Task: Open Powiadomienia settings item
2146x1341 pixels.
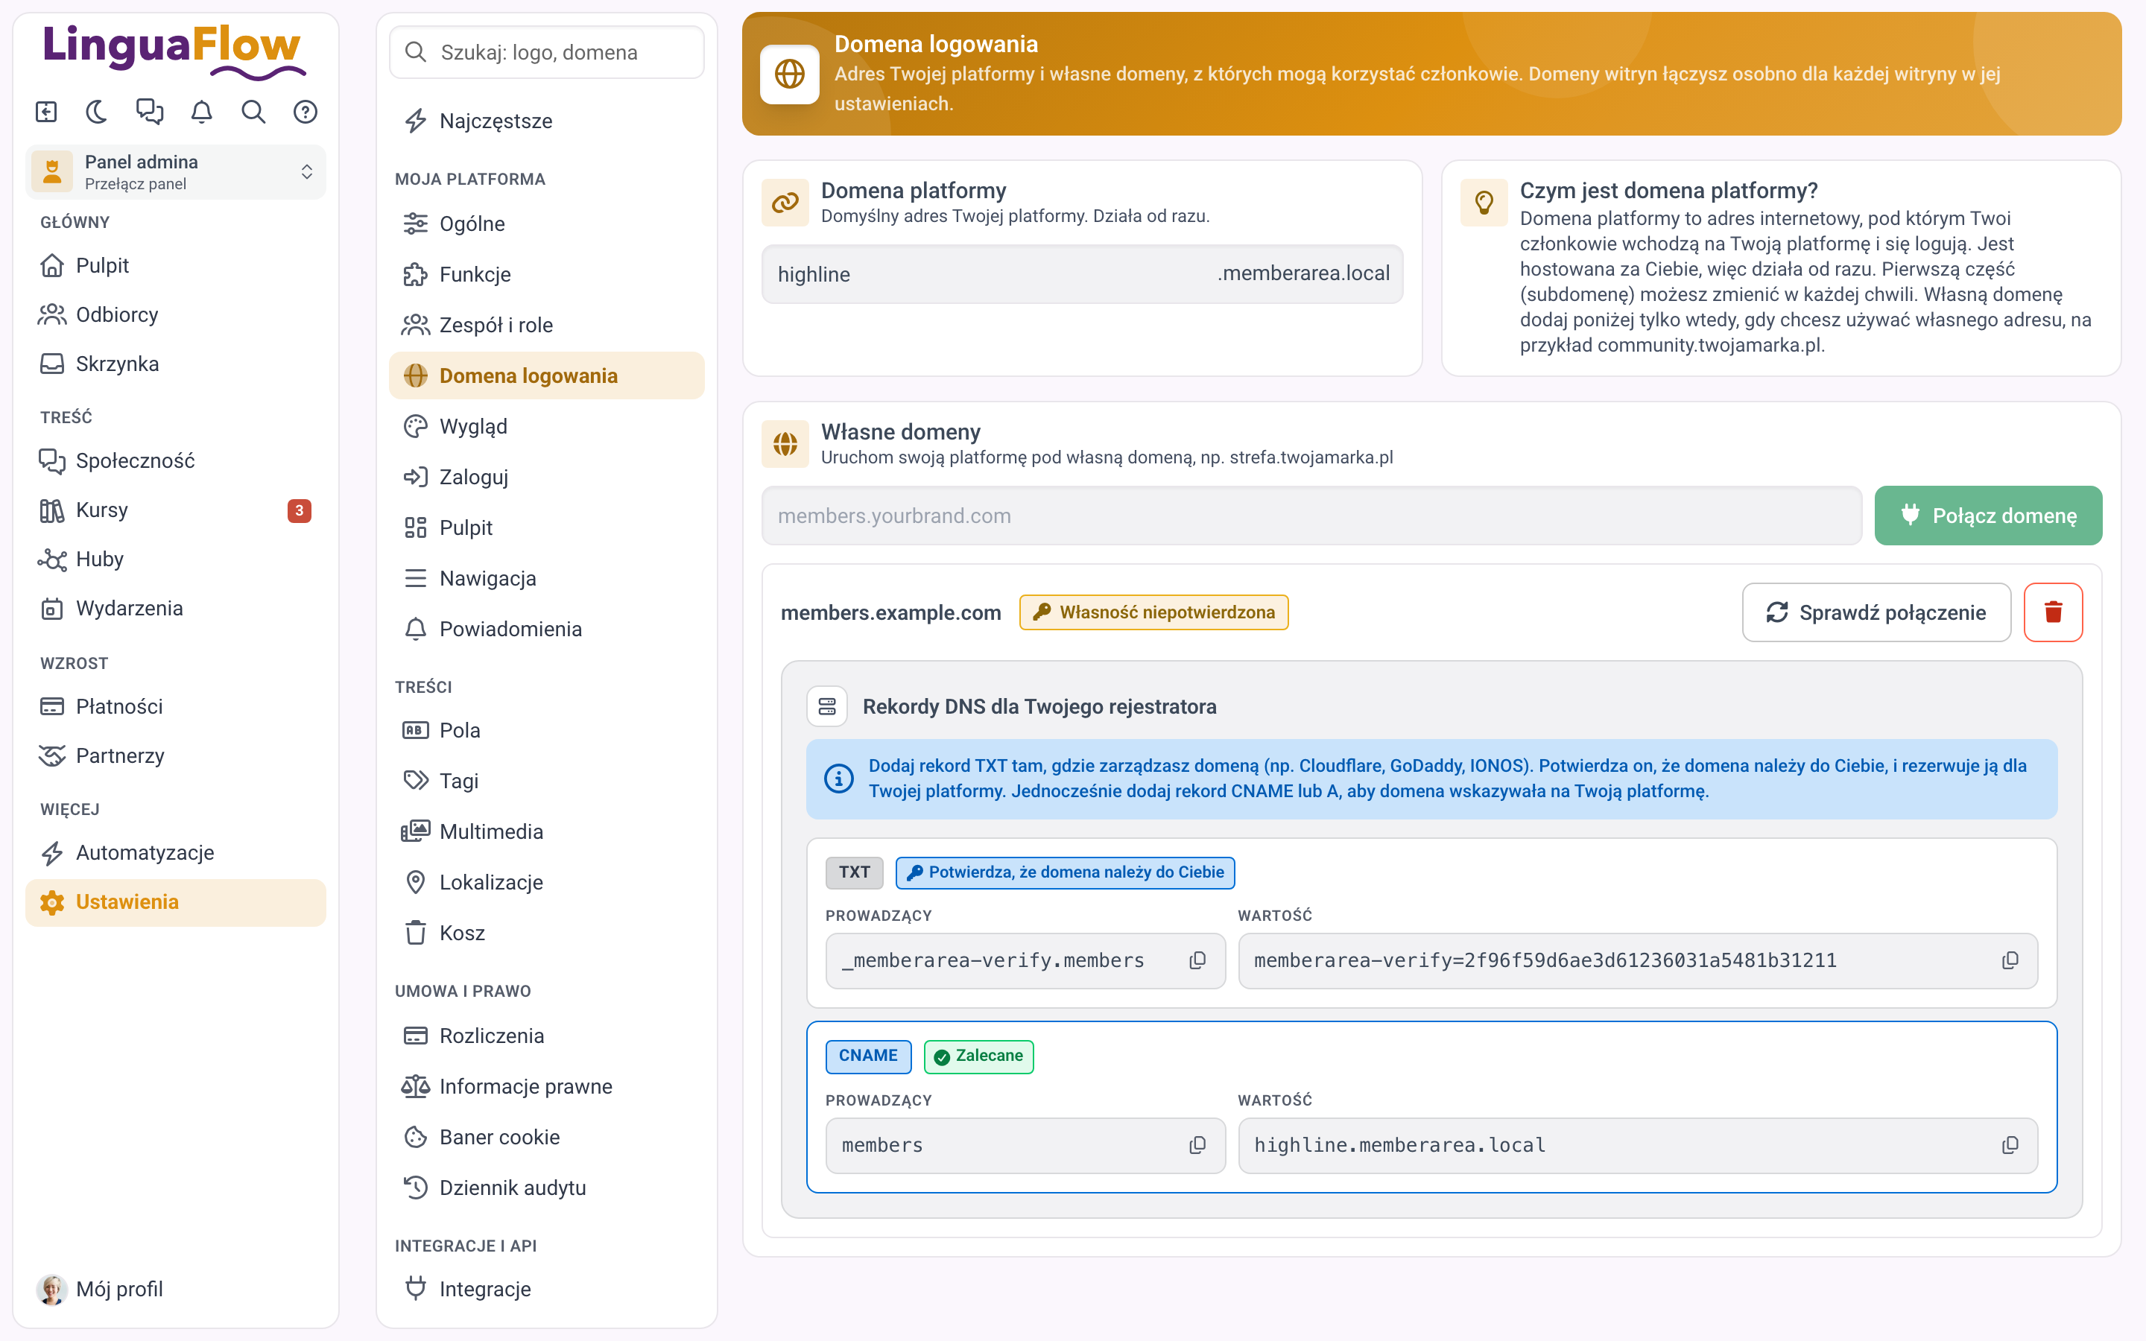Action: (547, 629)
